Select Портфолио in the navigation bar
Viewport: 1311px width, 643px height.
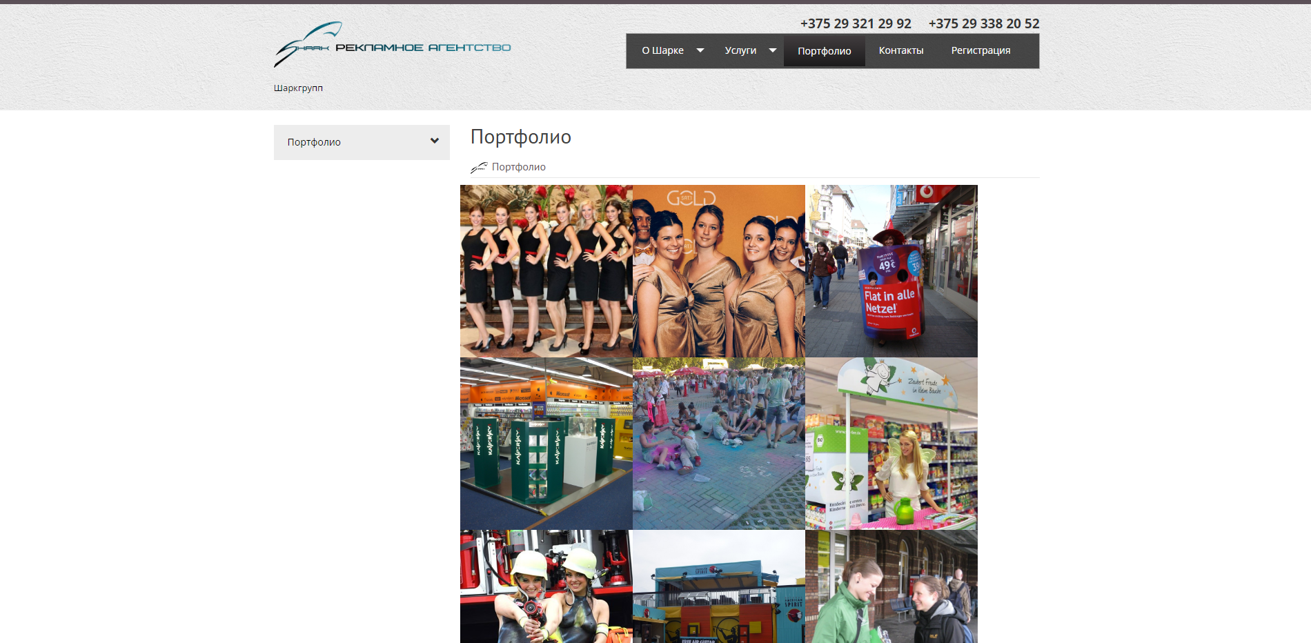[x=825, y=51]
